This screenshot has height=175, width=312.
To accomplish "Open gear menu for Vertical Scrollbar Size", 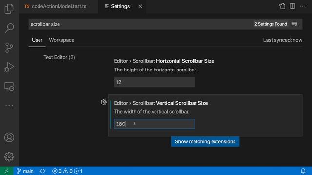I will pos(104,102).
